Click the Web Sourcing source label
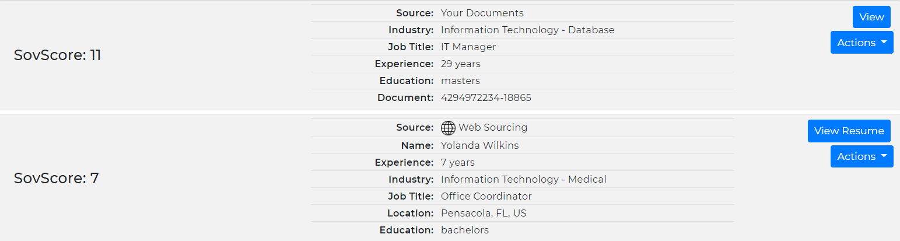 click(492, 127)
